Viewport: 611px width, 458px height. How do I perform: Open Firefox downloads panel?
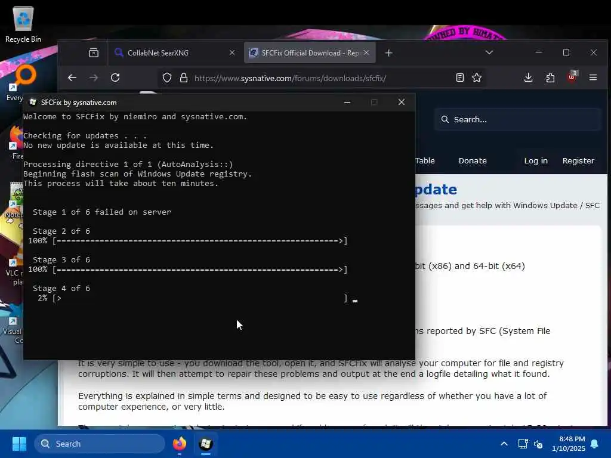[x=529, y=78]
